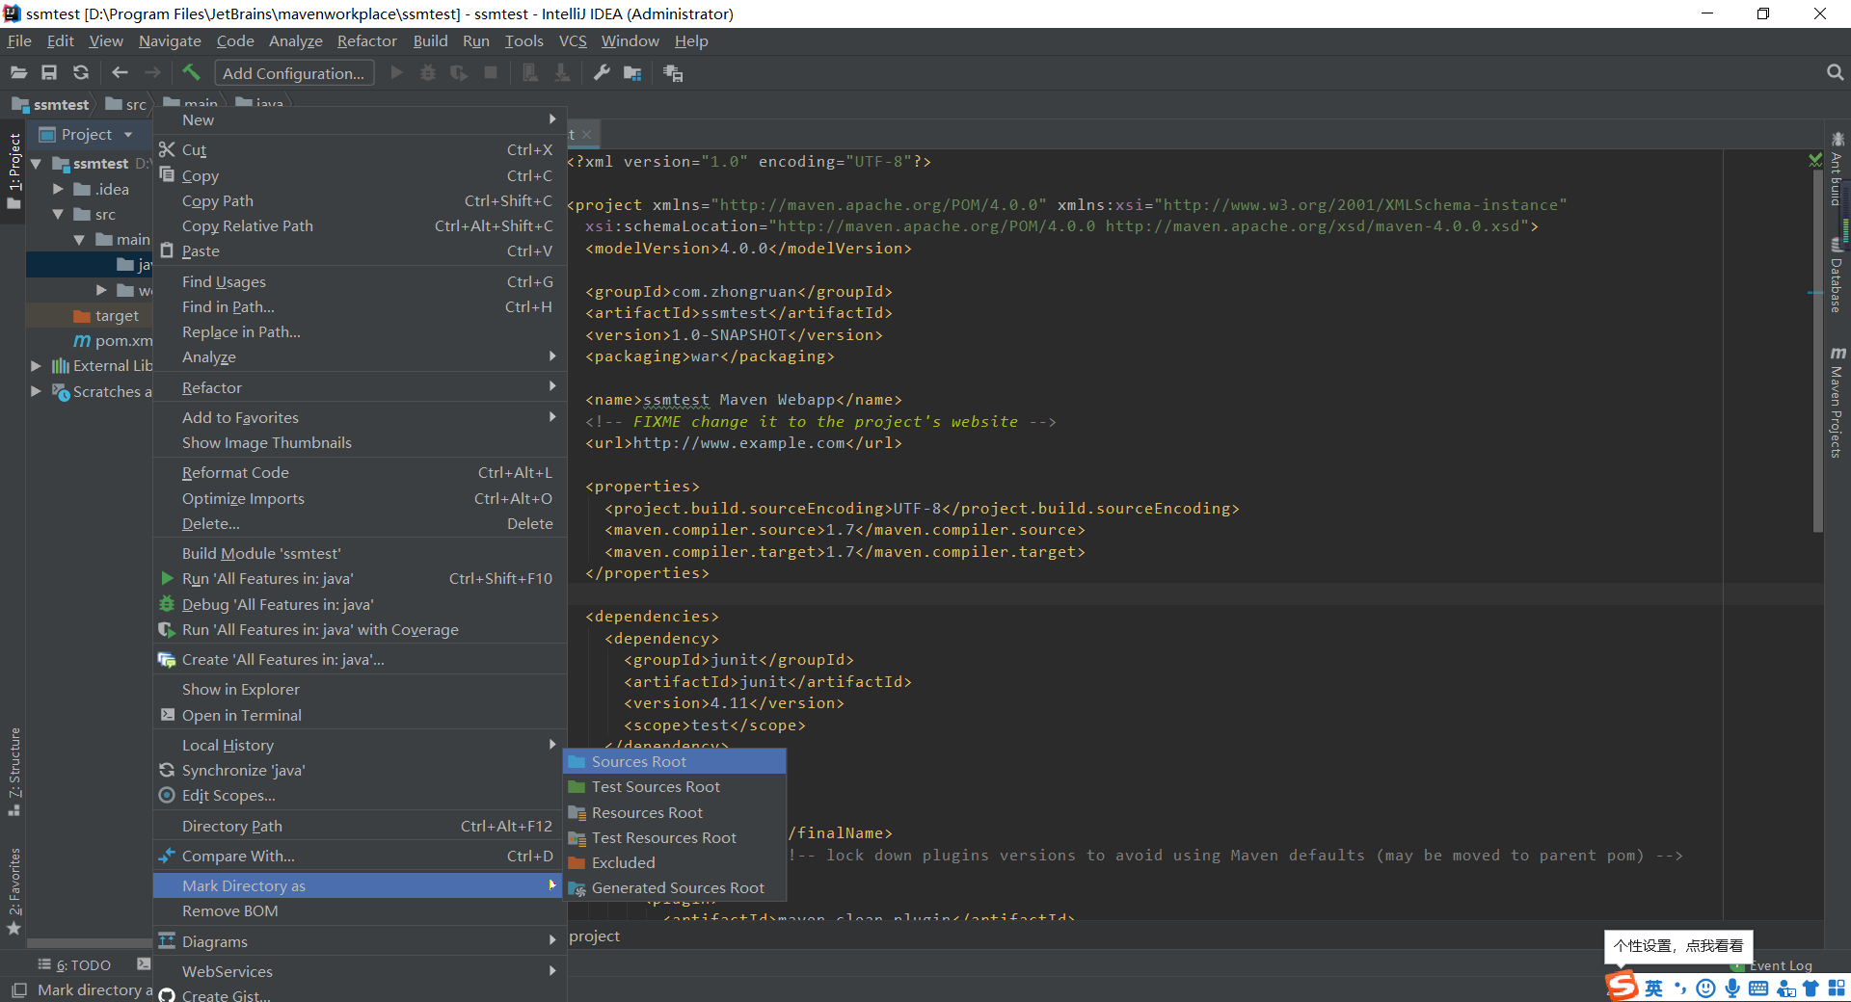This screenshot has height=1002, width=1851.
Task: Click the Search Everywhere magnifier icon
Action: [1835, 72]
